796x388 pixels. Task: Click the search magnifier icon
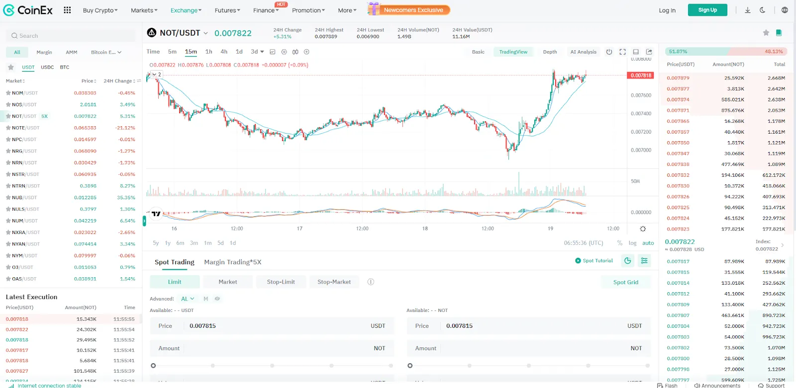pos(14,36)
